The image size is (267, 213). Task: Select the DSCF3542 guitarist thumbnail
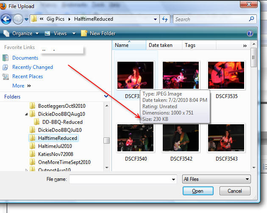tap(181, 138)
